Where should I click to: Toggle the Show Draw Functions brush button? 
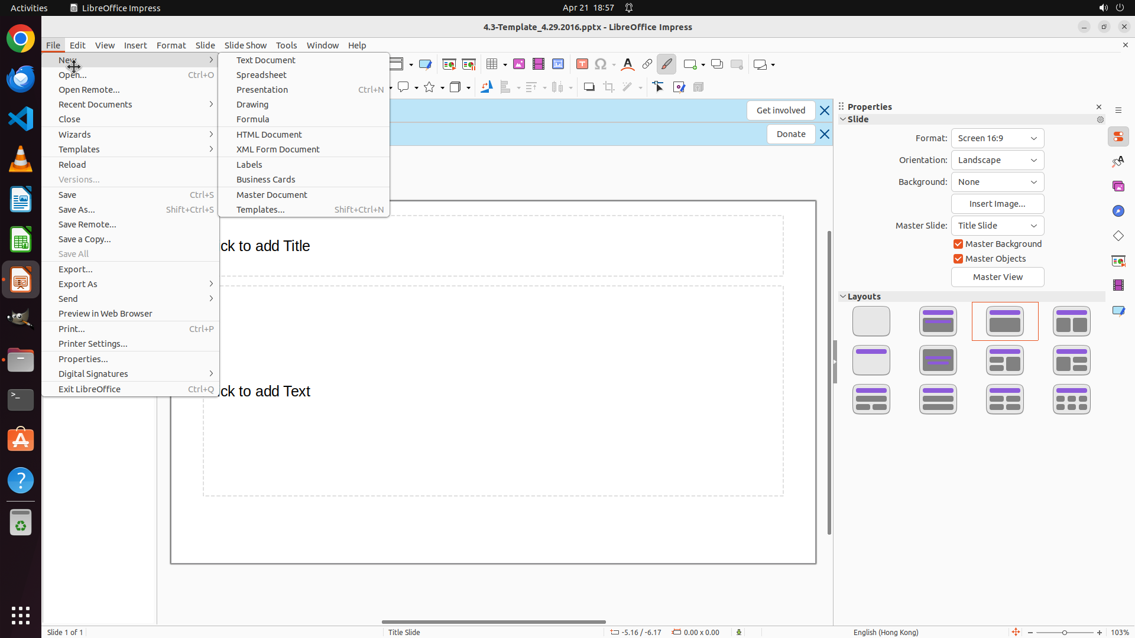666,64
